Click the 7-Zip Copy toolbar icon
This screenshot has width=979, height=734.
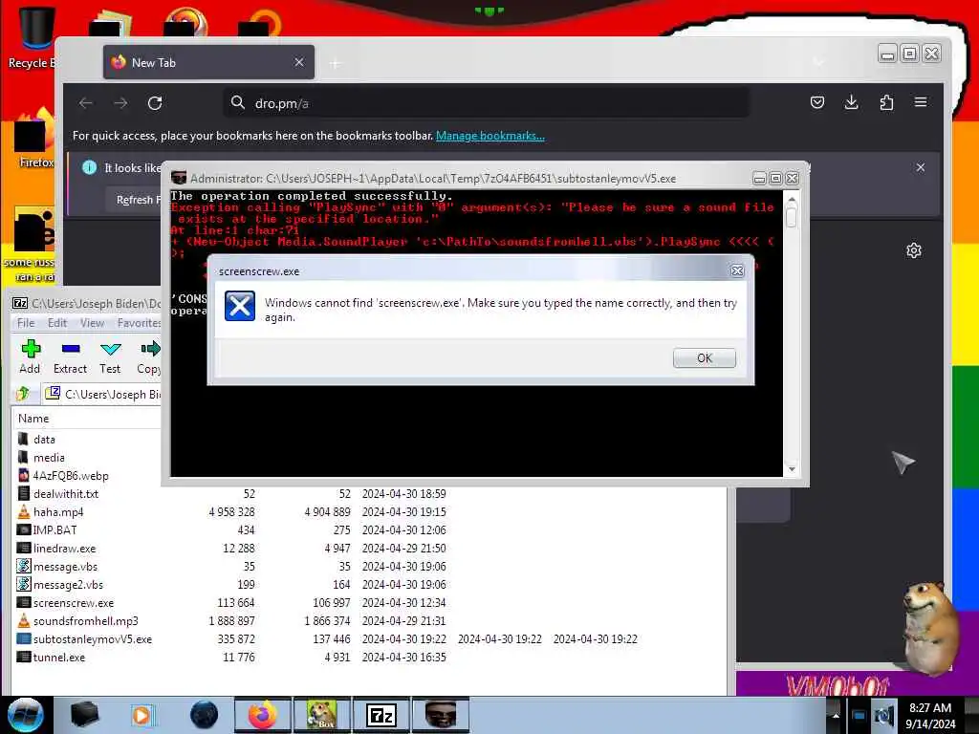(x=148, y=356)
